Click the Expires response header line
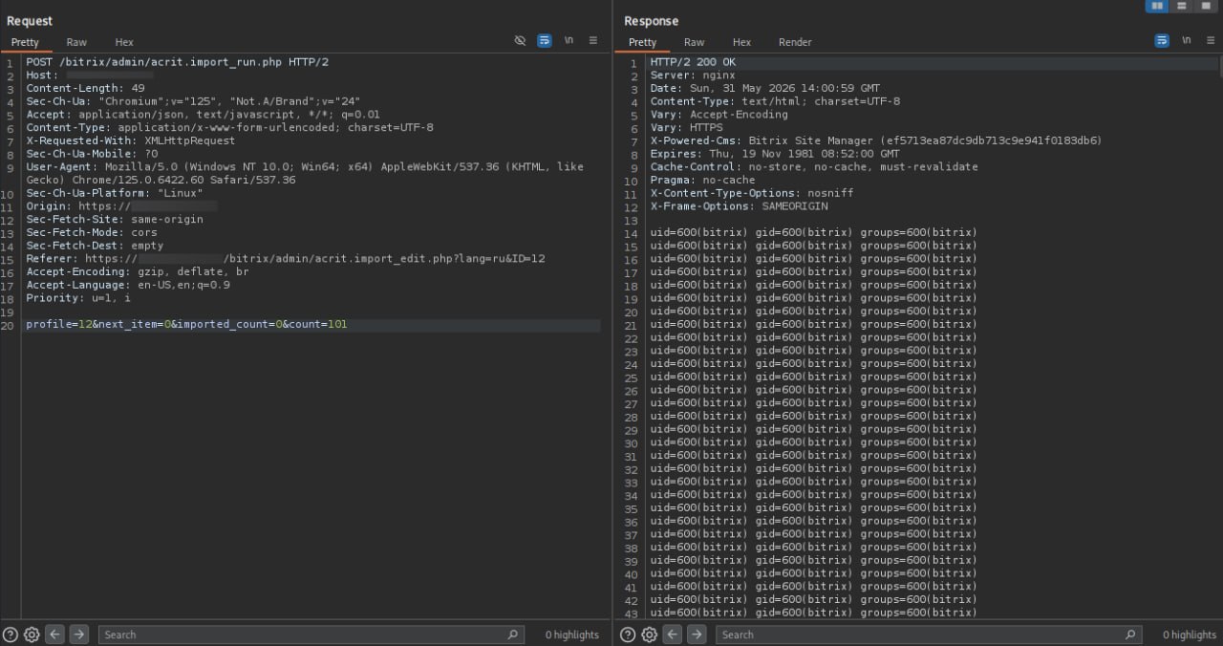 775,154
